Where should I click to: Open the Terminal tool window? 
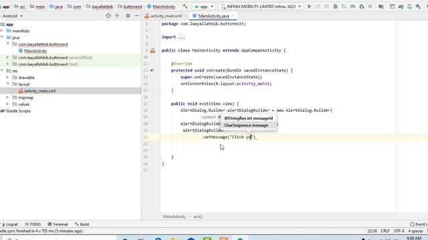click(58, 224)
